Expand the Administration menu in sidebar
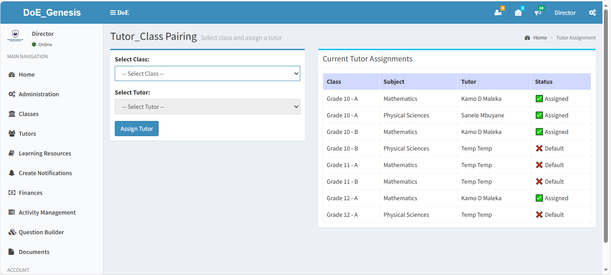This screenshot has height=275, width=611. pyautogui.click(x=39, y=94)
